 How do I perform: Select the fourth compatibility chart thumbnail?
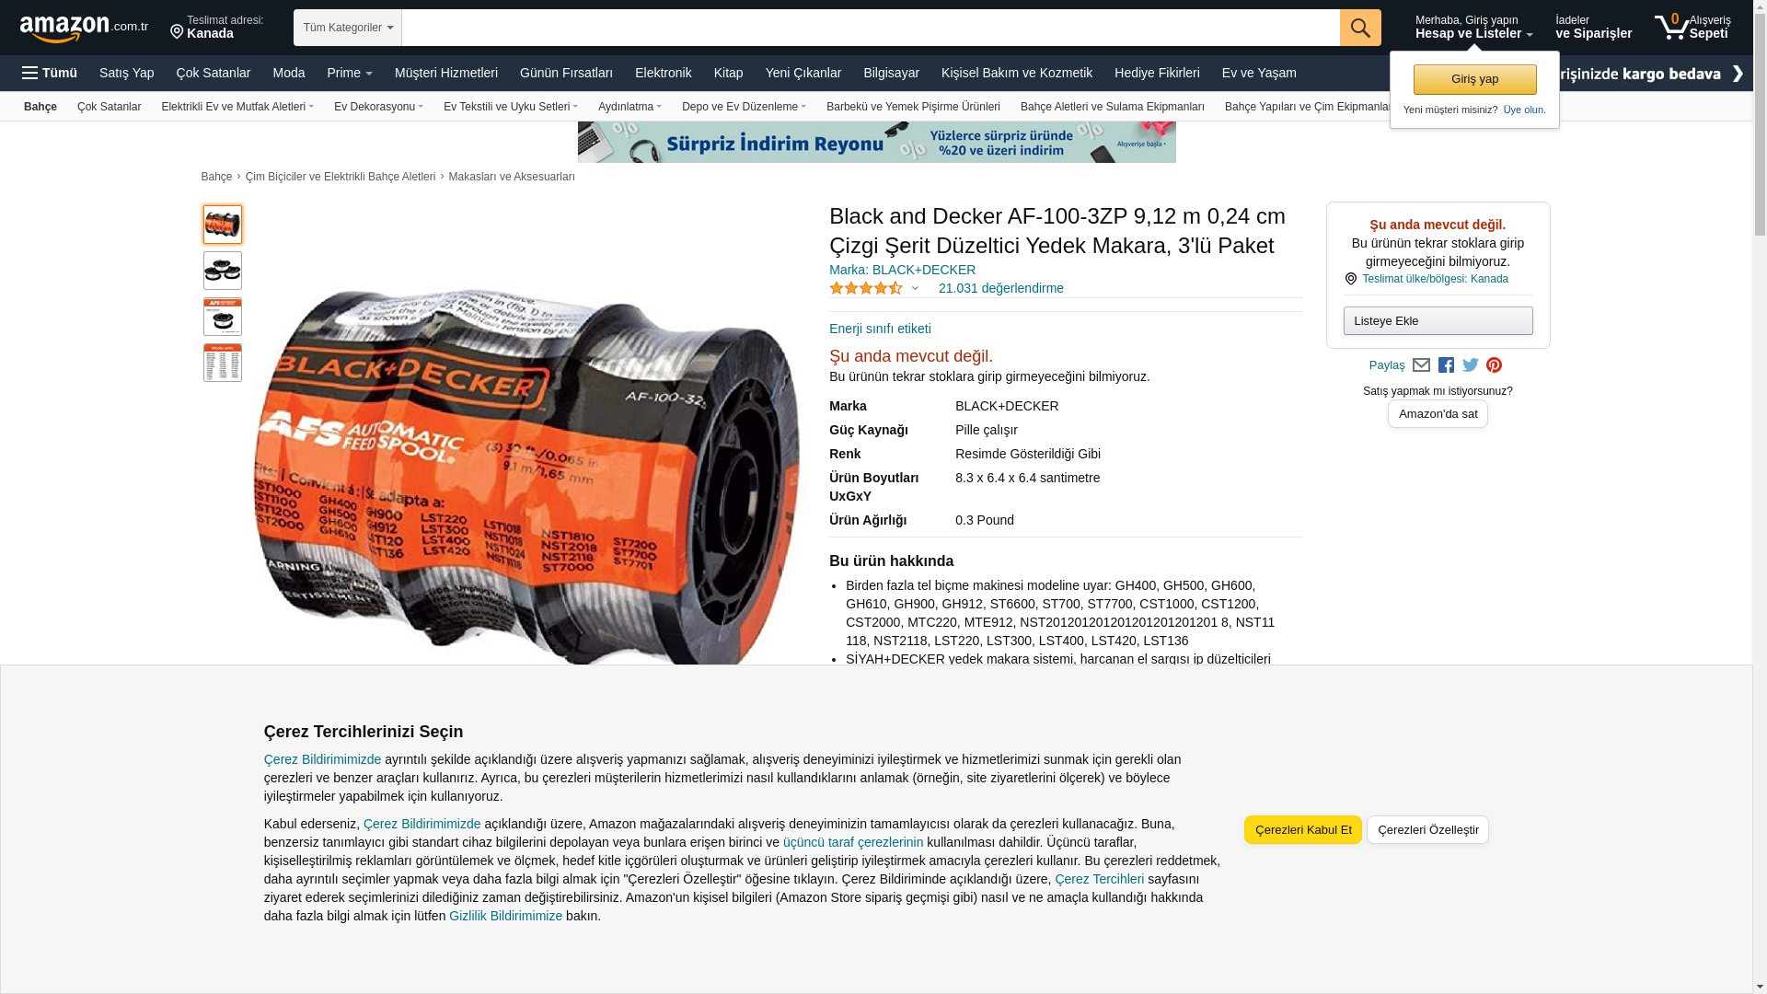click(x=223, y=363)
